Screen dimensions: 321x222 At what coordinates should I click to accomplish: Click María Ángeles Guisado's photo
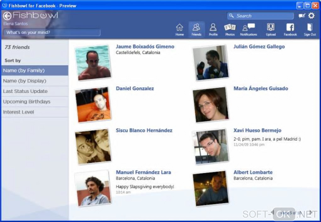pos(211,105)
